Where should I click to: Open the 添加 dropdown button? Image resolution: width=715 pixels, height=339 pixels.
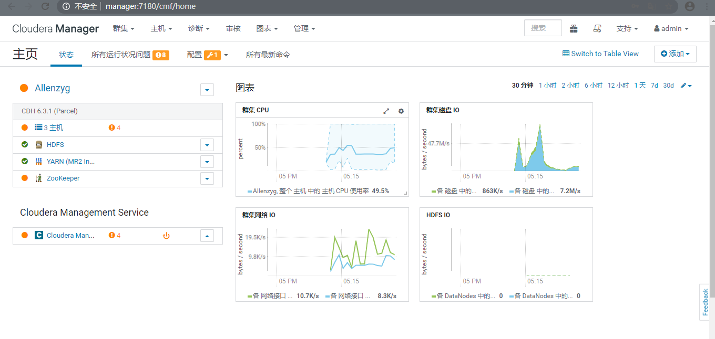[x=675, y=54]
